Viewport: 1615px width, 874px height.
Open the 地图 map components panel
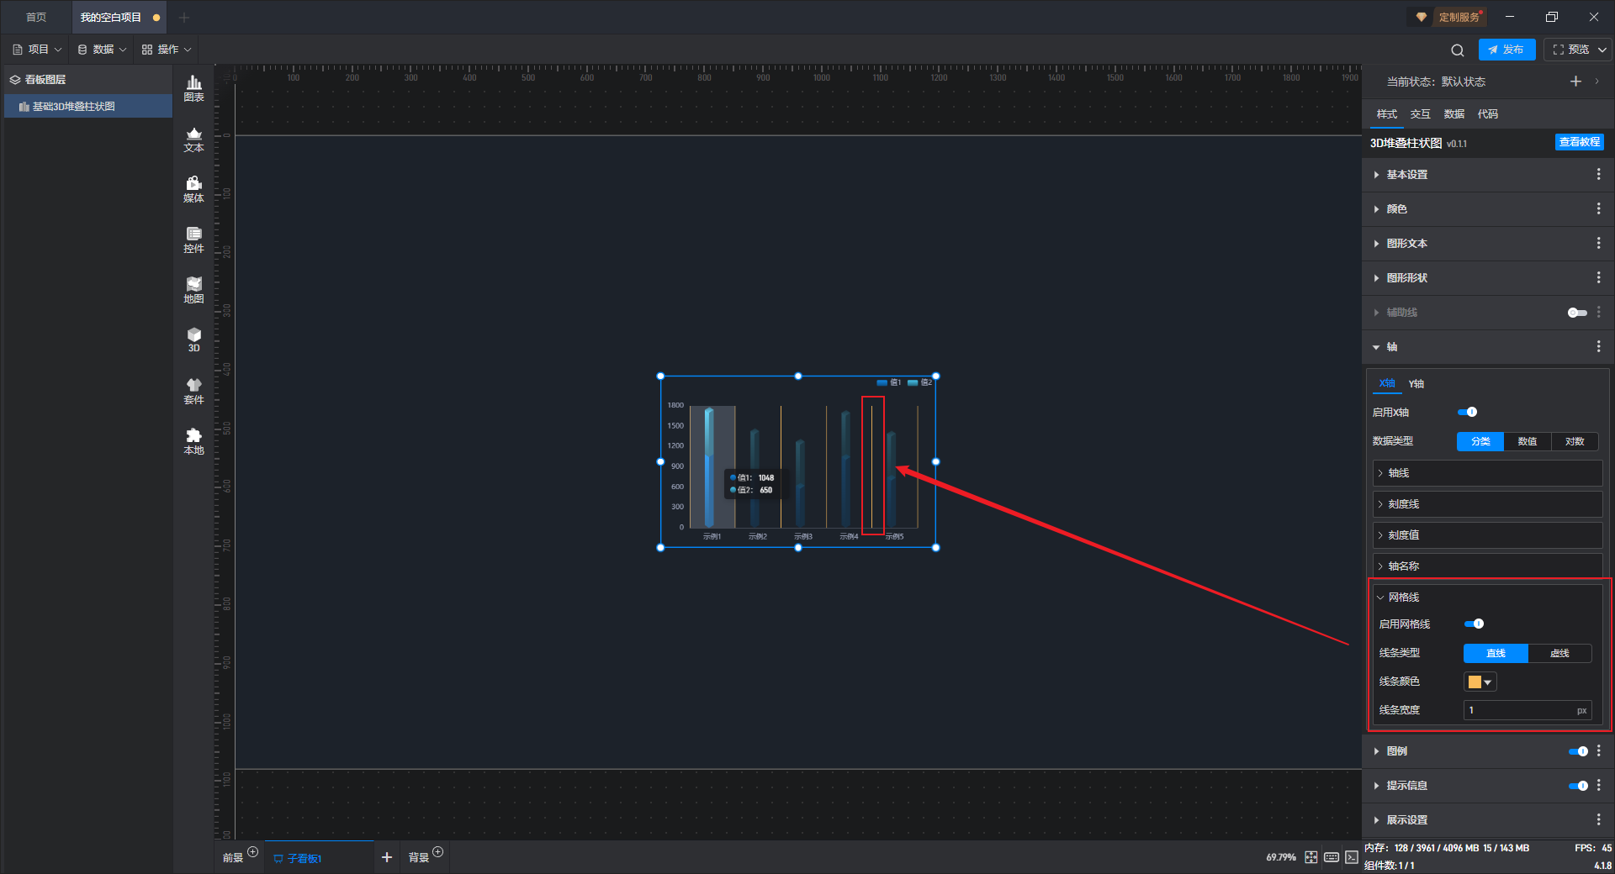click(x=193, y=290)
